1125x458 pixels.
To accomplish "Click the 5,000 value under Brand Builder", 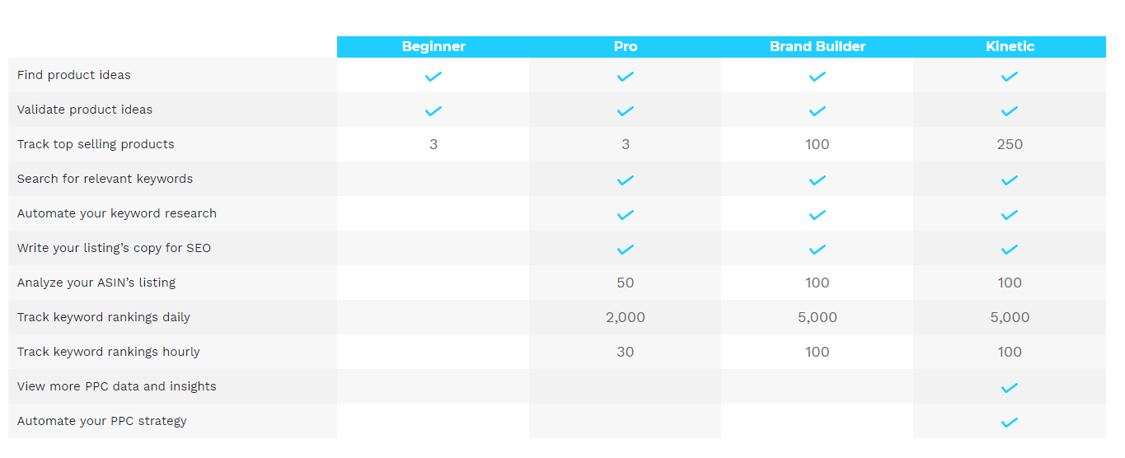I will coord(818,317).
